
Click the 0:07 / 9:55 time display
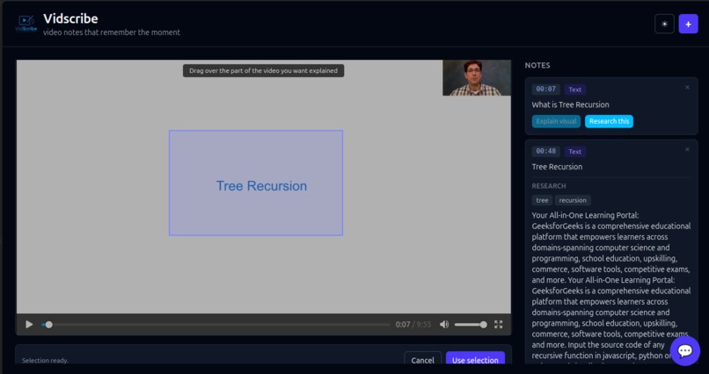tap(413, 324)
